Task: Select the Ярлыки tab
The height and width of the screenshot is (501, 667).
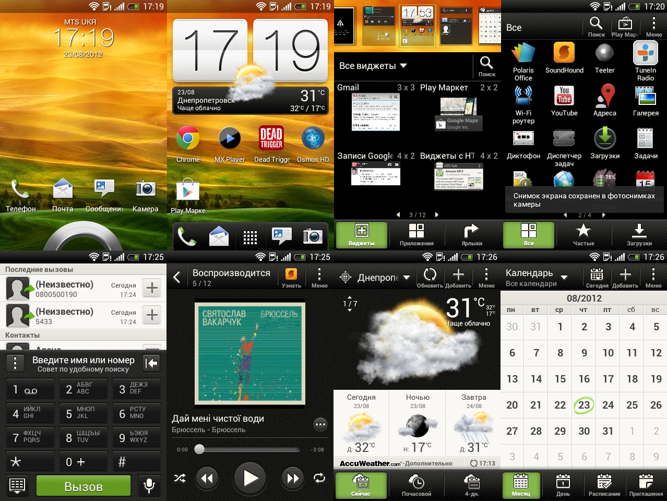Action: pos(472,234)
